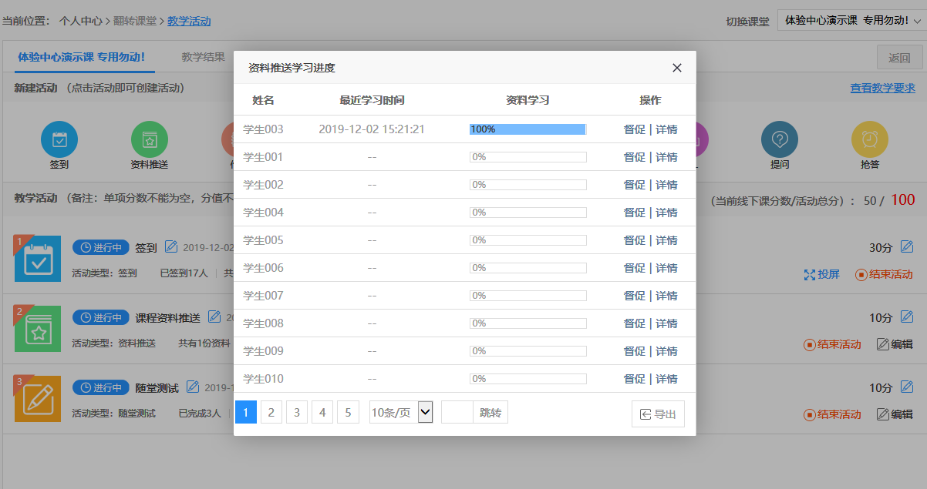This screenshot has height=489, width=927.
Task: Click the orange 随堂测试 quiz thumbnail
Action: click(x=37, y=399)
